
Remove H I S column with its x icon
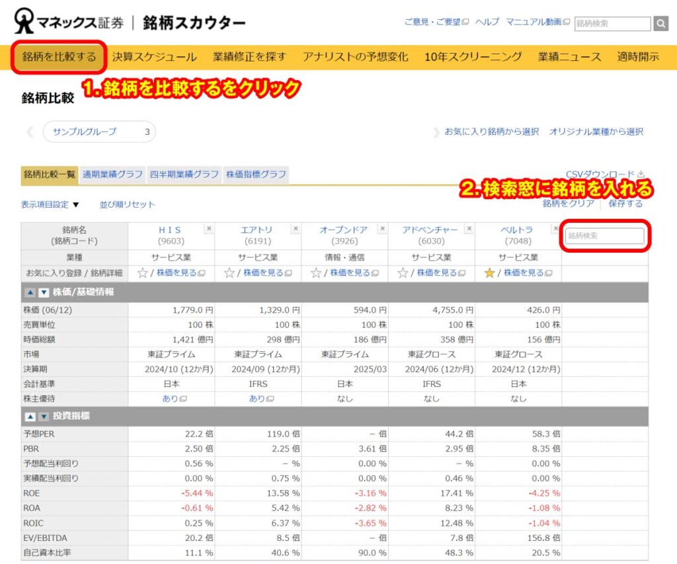(x=209, y=229)
